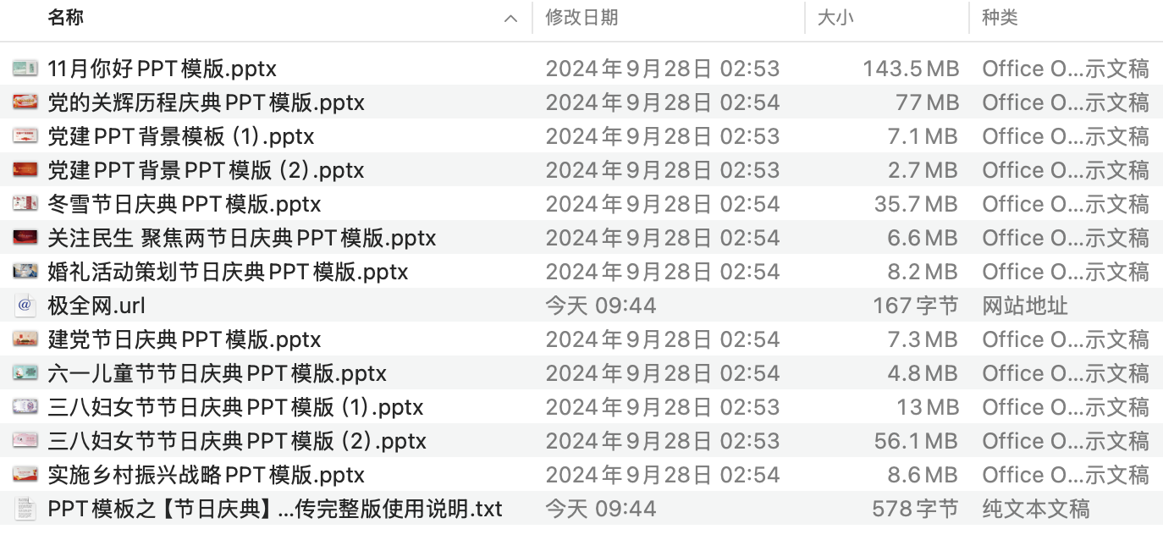Viewport: 1163px width, 540px height.
Task: Click the 婚礼活动策划节日庆典 file icon
Action: [x=25, y=272]
